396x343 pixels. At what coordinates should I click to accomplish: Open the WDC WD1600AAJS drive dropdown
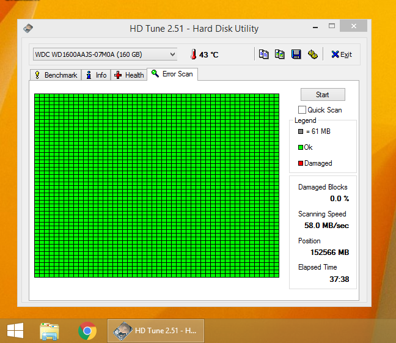(105, 54)
